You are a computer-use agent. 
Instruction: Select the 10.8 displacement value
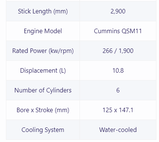(118, 70)
